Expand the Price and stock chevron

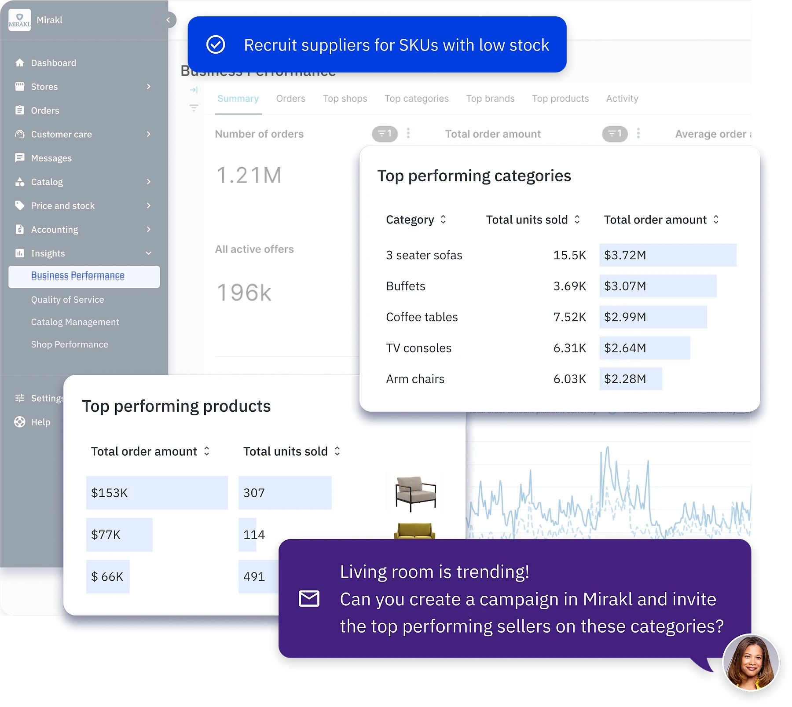[x=149, y=205]
